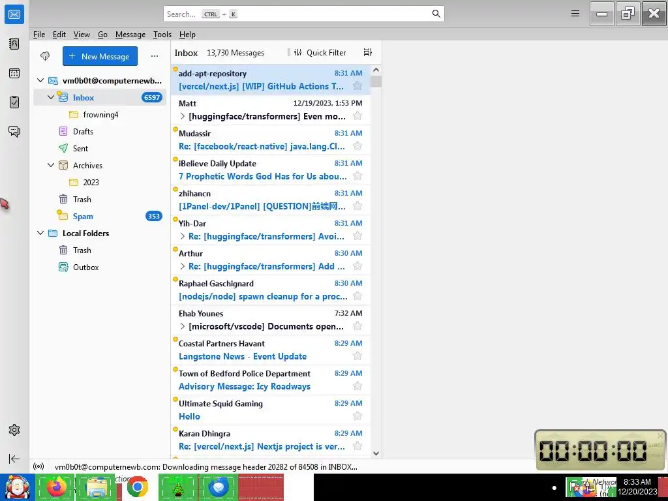Open the Calendar sidebar icon
The width and height of the screenshot is (668, 501).
[14, 73]
